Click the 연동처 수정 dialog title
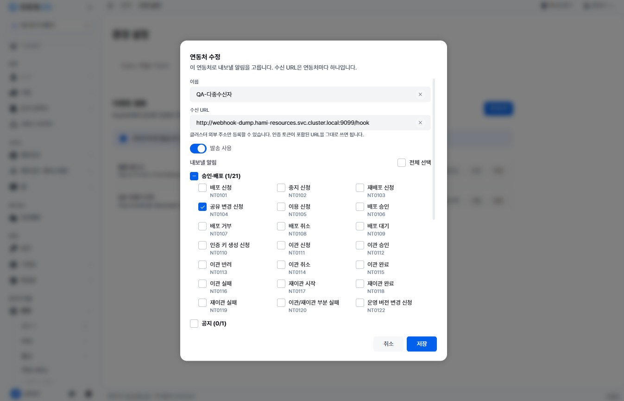Screen dimensions: 624x401 click(x=205, y=57)
